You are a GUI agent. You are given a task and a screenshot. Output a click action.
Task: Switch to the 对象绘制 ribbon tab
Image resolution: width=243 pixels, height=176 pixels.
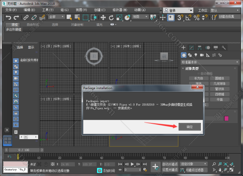pyautogui.click(x=77, y=25)
